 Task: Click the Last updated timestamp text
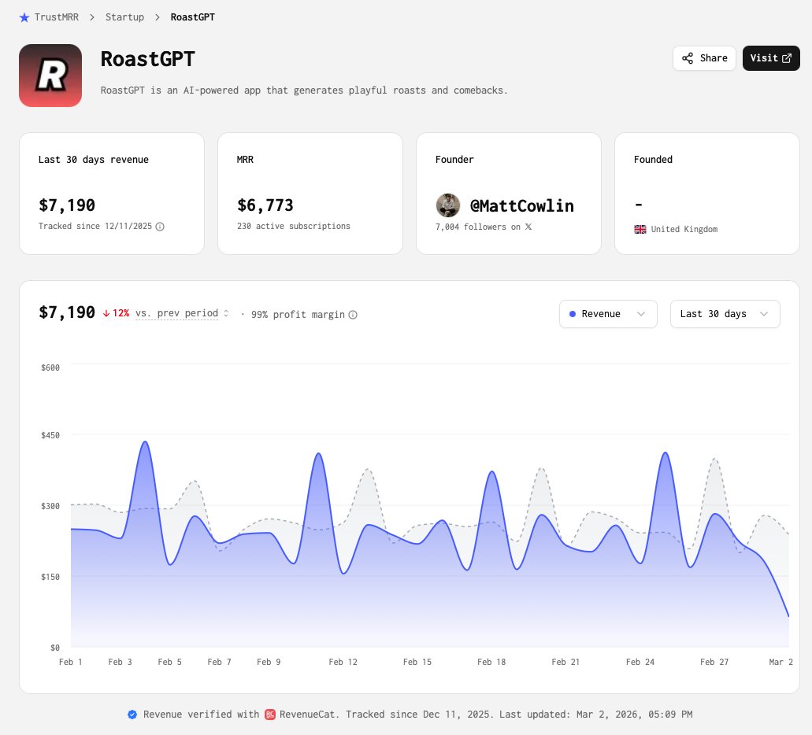pos(596,715)
